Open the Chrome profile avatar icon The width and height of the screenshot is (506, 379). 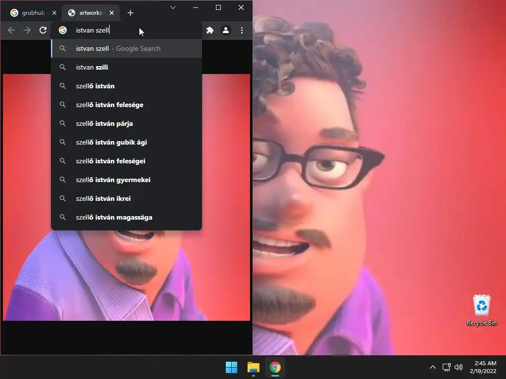point(226,30)
